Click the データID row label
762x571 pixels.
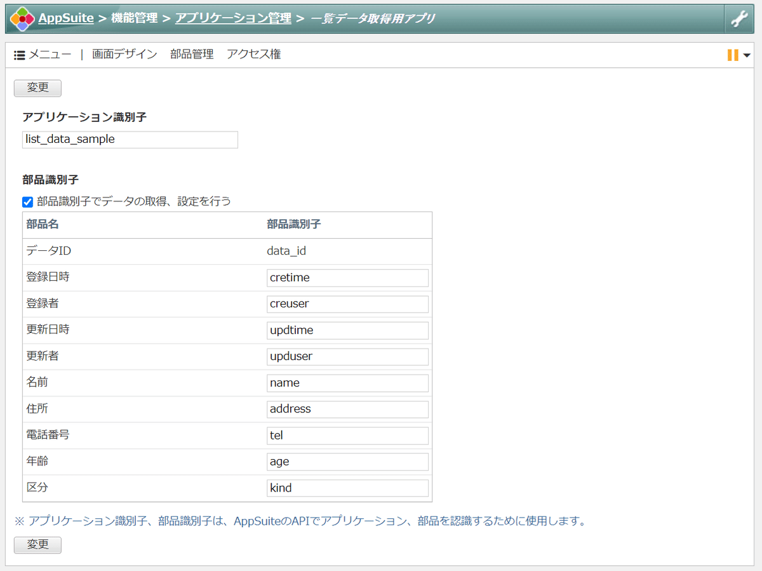click(x=48, y=251)
